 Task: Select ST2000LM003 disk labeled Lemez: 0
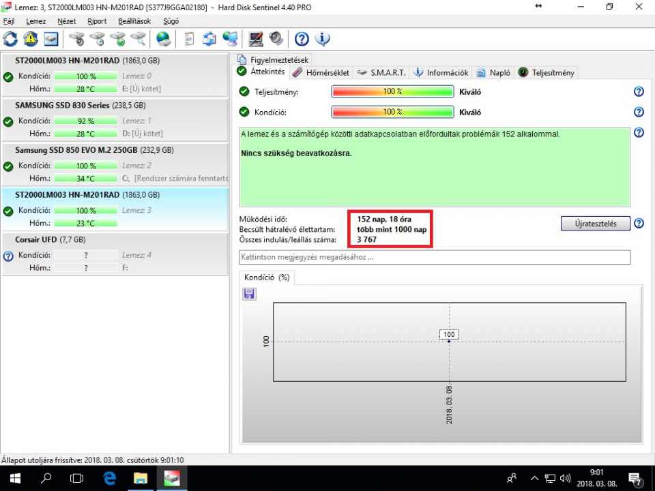(x=115, y=75)
